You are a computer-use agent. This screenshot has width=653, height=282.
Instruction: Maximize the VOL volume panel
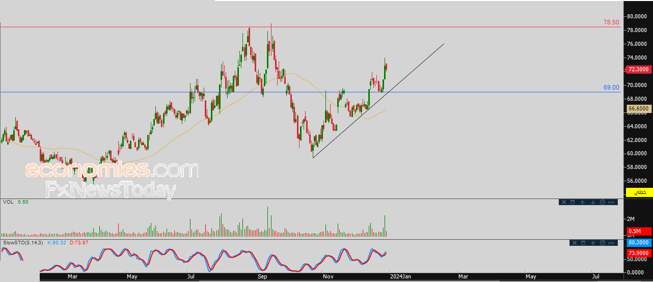click(573, 202)
